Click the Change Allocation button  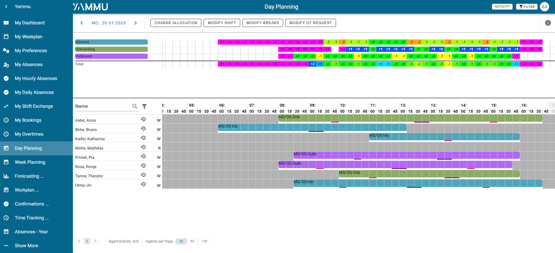click(176, 23)
